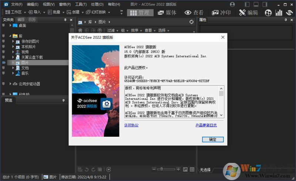Collapse the 库 library tree node

(x=10, y=36)
